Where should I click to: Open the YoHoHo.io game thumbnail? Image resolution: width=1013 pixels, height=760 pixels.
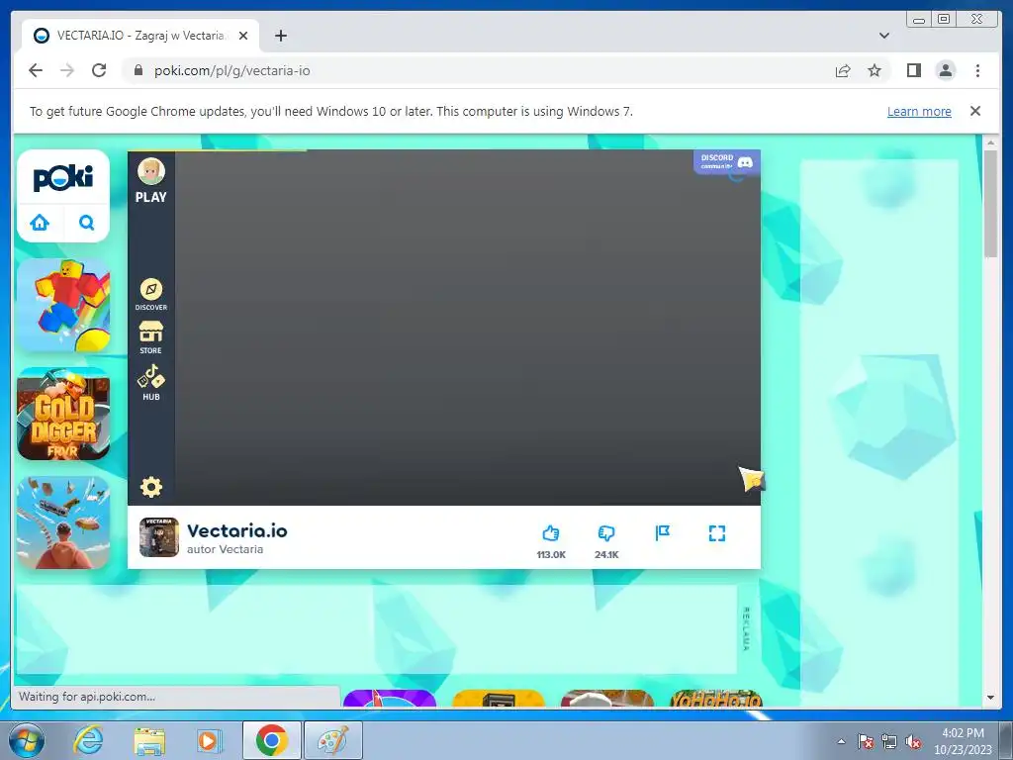click(716, 699)
